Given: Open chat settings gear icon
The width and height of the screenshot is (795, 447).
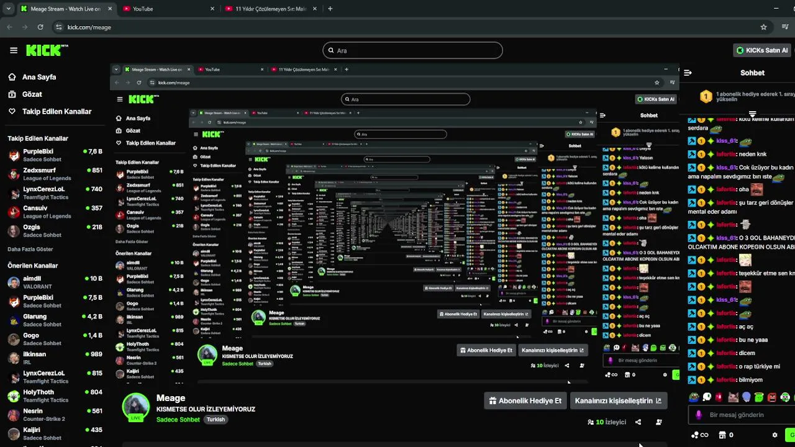Looking at the screenshot, I should [775, 435].
